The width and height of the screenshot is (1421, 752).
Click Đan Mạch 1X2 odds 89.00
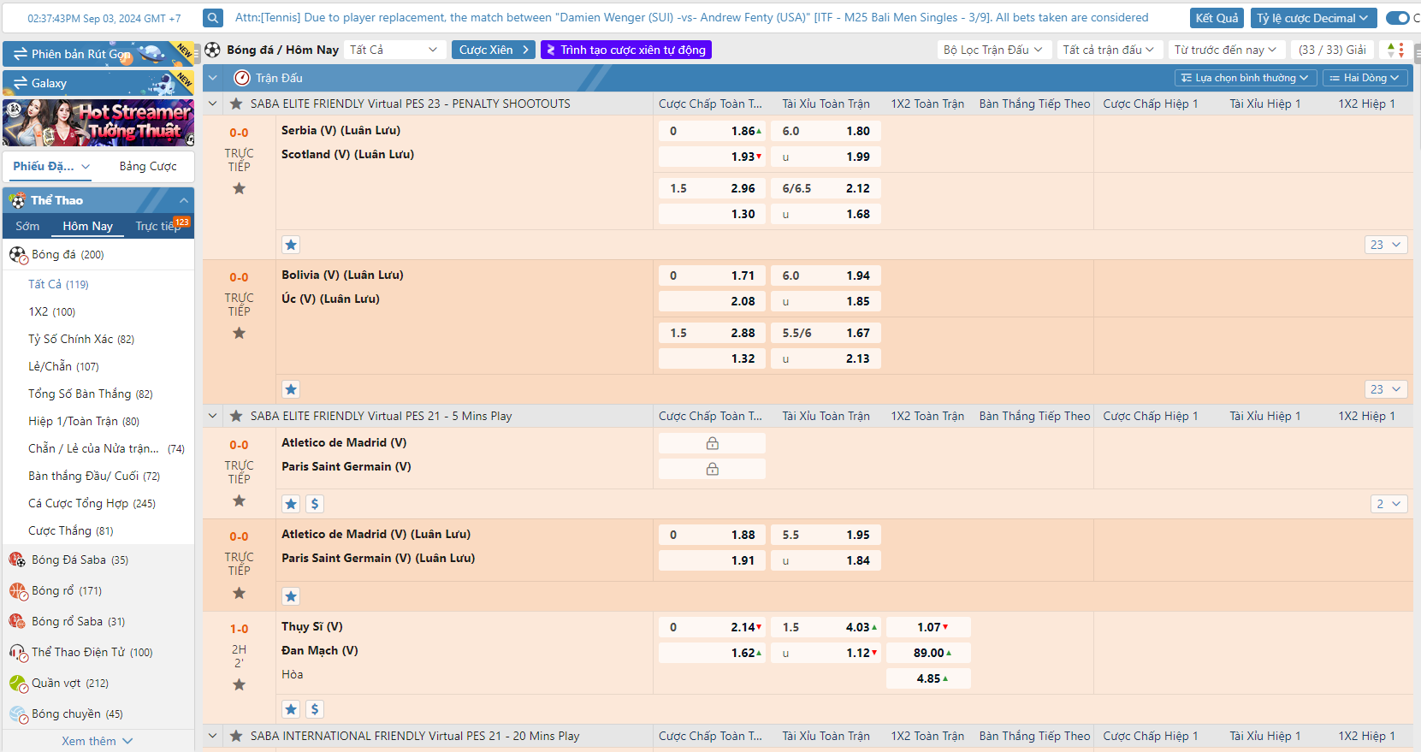(928, 653)
